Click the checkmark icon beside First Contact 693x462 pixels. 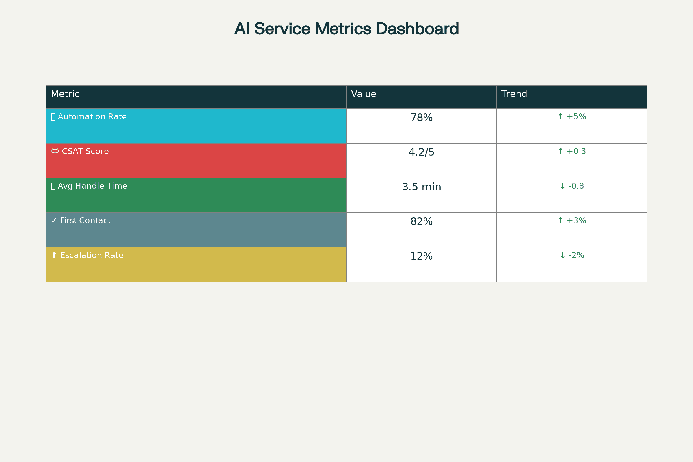tap(54, 220)
